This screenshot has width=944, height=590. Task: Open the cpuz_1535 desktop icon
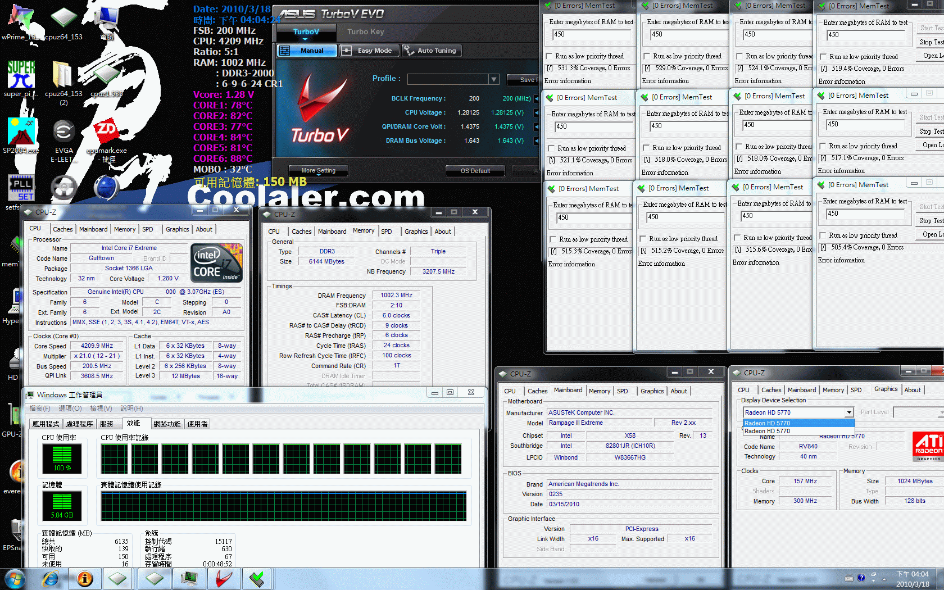pyautogui.click(x=106, y=79)
